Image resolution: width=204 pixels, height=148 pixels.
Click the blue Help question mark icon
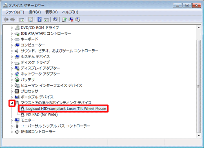39,20
